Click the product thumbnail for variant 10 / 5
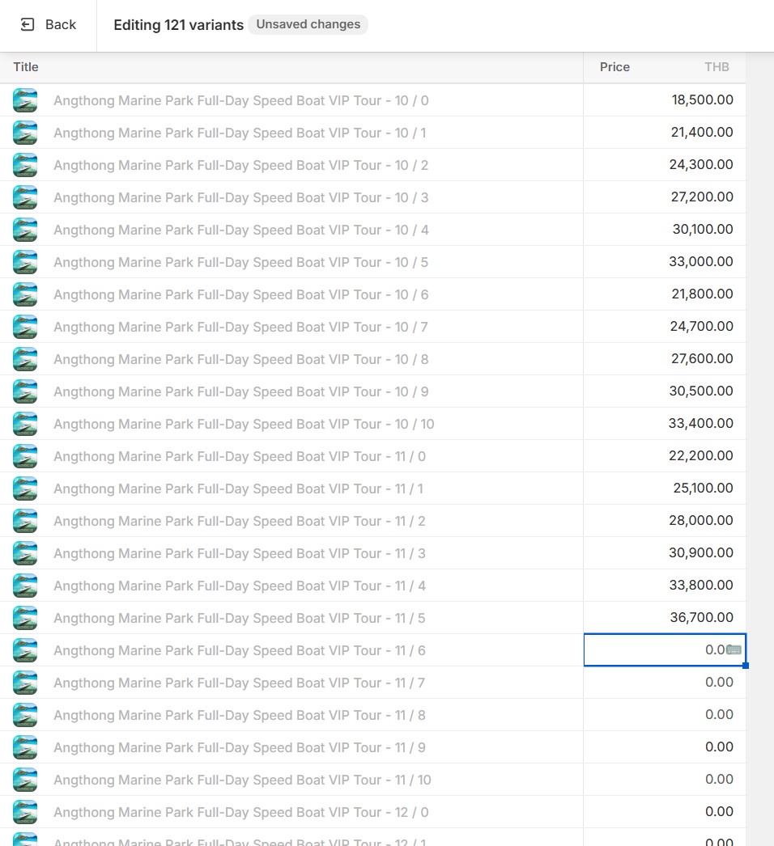Screen dimensions: 774x846 [25, 262]
